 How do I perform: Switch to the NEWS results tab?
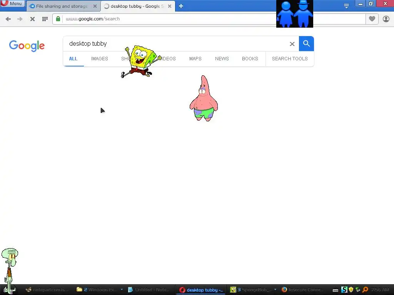(x=222, y=59)
